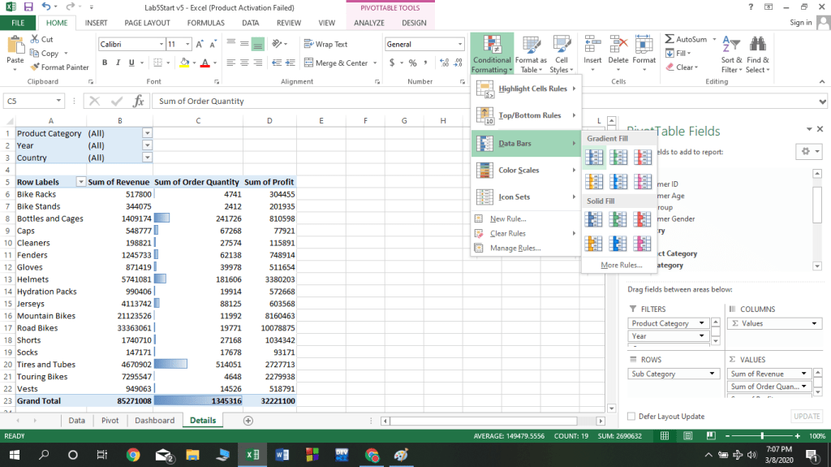Open the Product Category filter dropdown in B1

tap(147, 133)
